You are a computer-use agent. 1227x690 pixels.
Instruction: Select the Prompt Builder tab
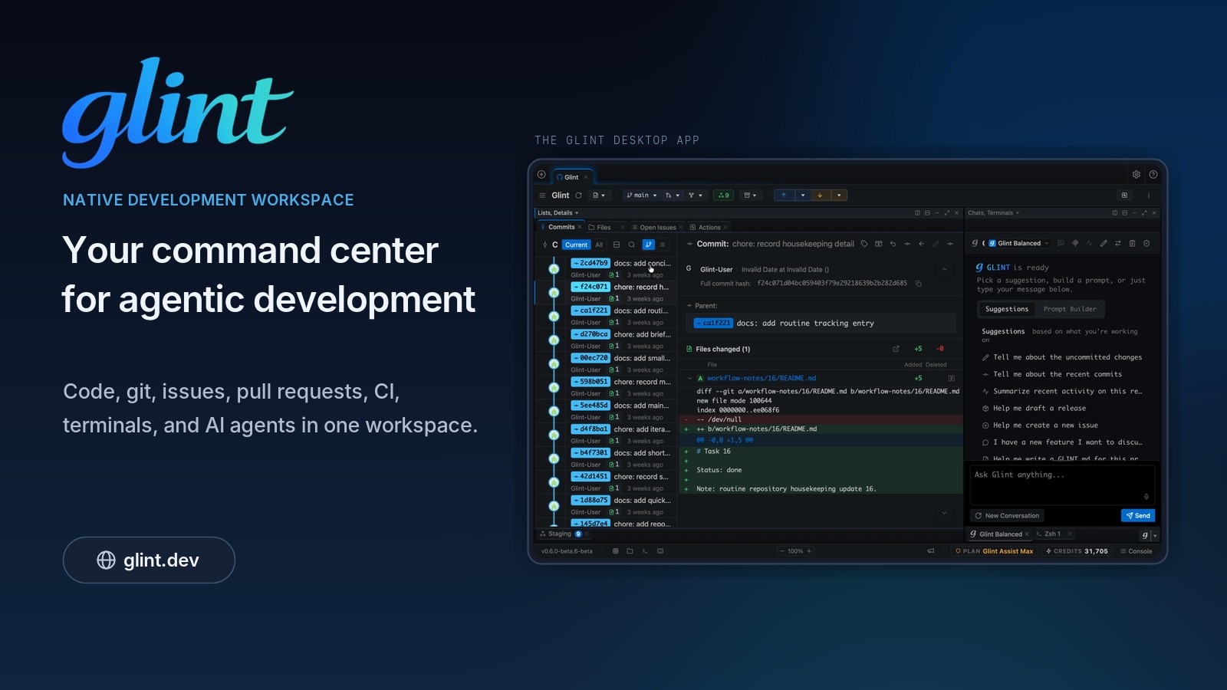point(1070,309)
